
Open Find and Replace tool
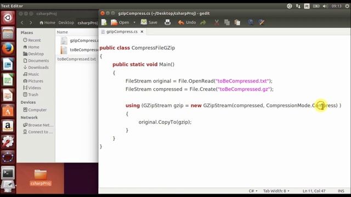[261, 22]
